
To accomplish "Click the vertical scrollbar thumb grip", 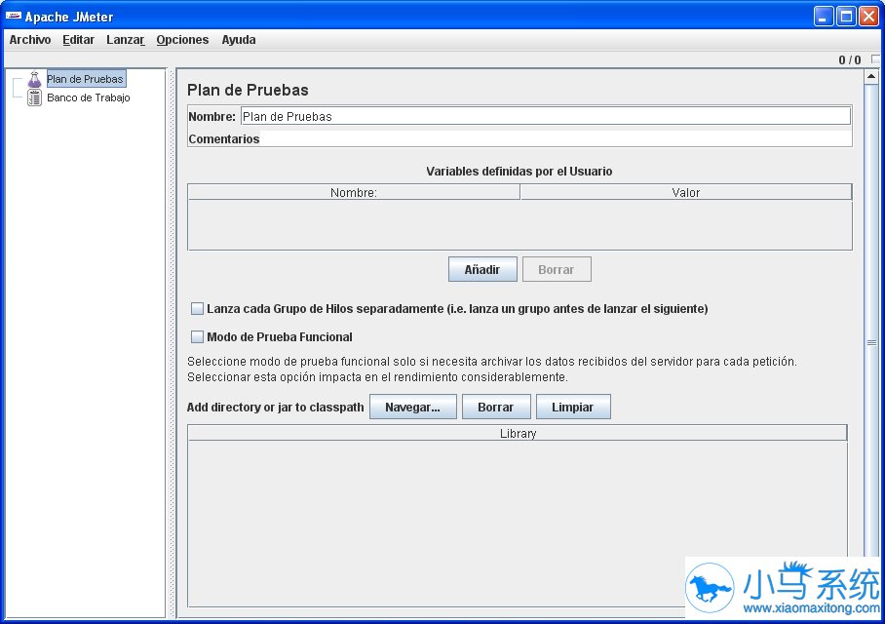I will pos(871,343).
